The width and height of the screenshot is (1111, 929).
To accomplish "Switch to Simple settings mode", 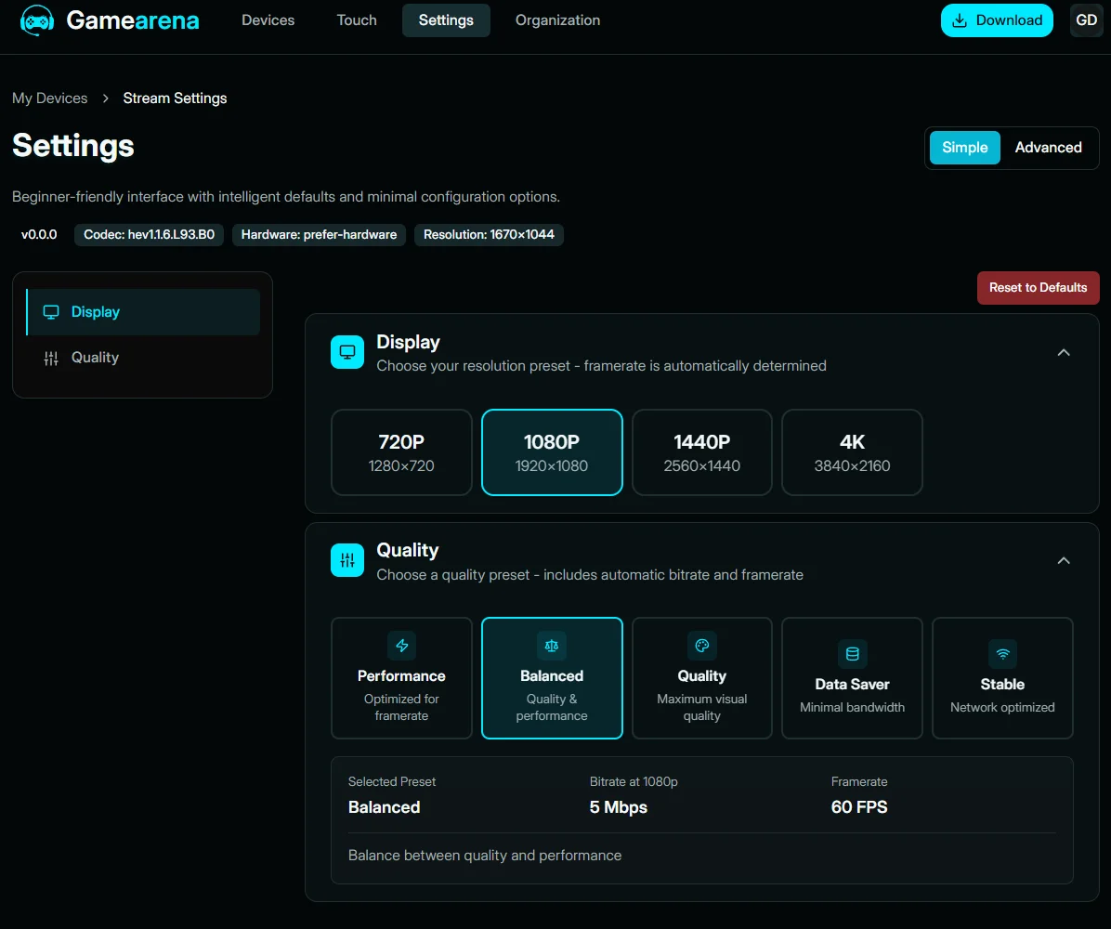I will (x=965, y=148).
